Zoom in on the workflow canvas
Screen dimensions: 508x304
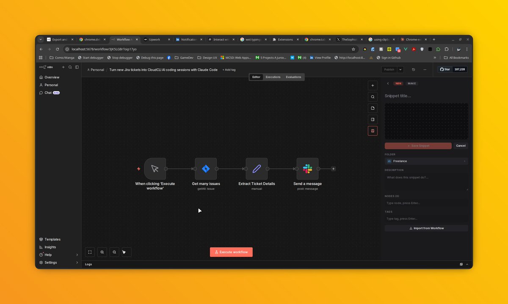pos(102,252)
